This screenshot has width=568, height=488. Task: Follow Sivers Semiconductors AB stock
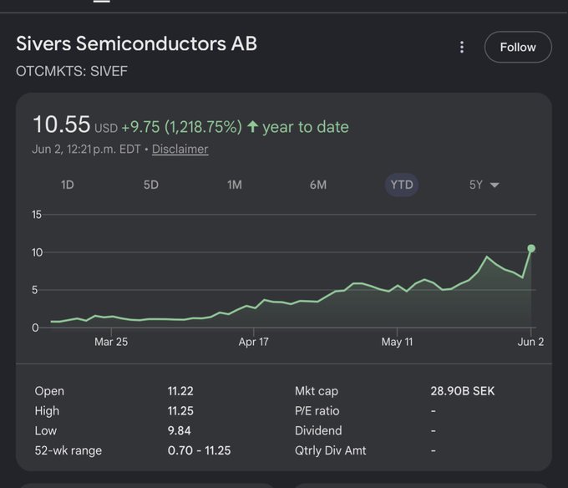pyautogui.click(x=518, y=47)
